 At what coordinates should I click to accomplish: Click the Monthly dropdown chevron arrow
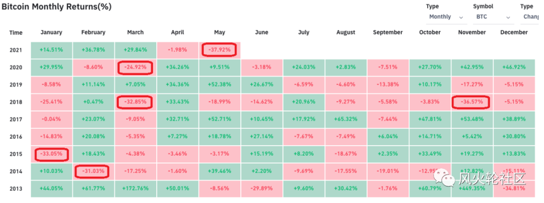click(x=461, y=17)
